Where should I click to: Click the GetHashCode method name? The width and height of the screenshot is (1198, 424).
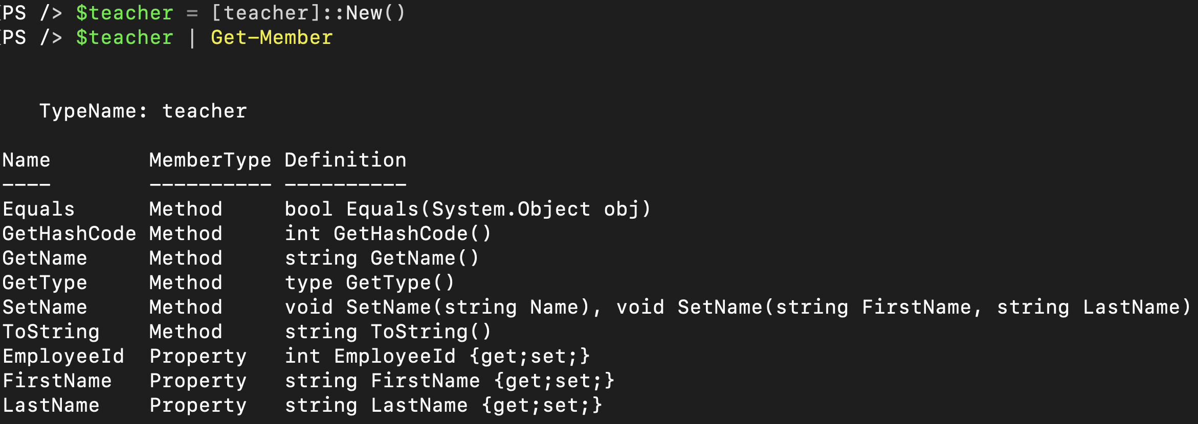tap(70, 233)
